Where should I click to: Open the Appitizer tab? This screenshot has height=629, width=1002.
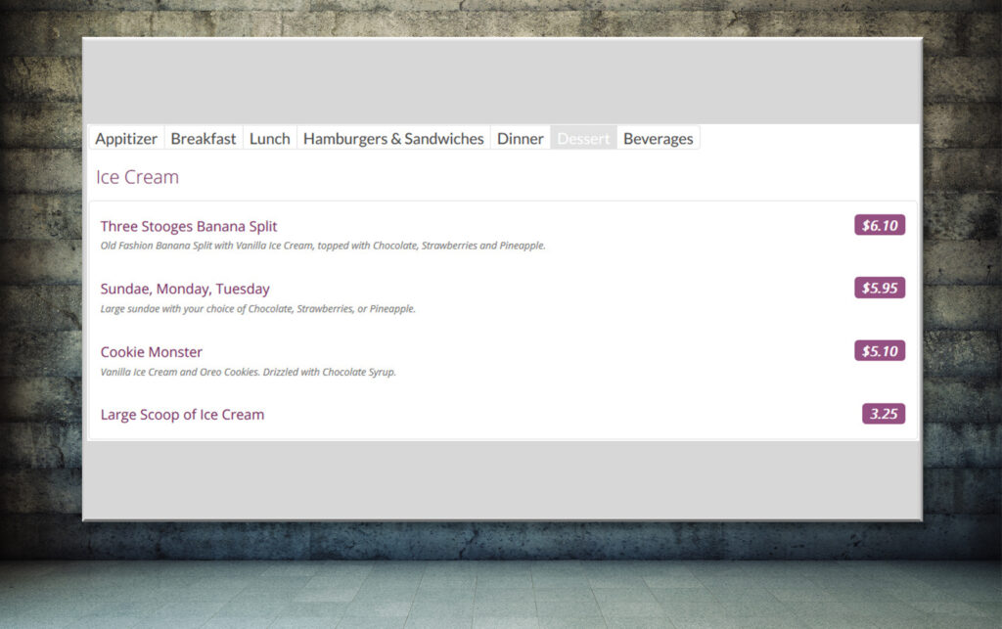point(126,139)
